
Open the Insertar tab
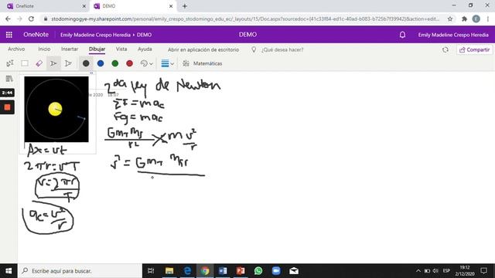70,49
